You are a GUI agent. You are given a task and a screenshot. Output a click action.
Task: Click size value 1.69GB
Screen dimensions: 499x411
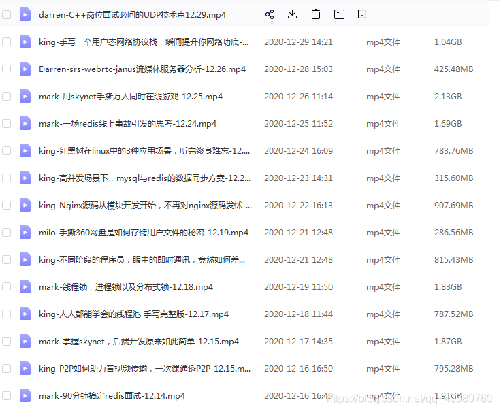(448, 123)
